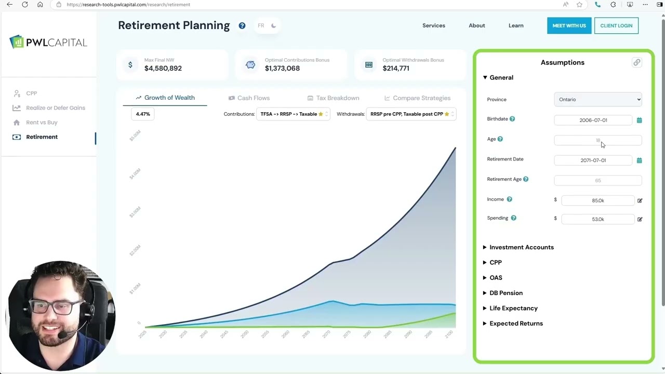The width and height of the screenshot is (665, 374).
Task: Open the About menu
Action: tap(477, 25)
